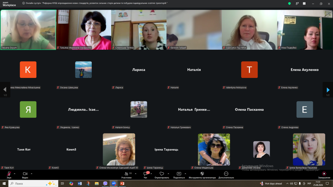
Task: Open Дополнительно more options
Action: (226, 175)
